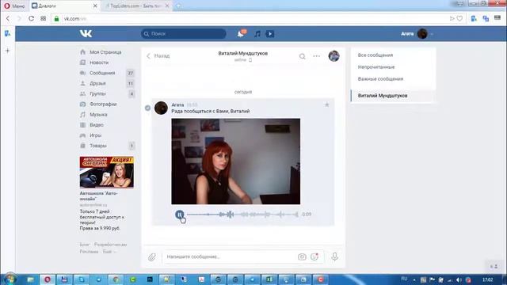Image resolution: width=507 pixels, height=285 pixels.
Task: Open the emoji smiley picker
Action: pos(314,256)
